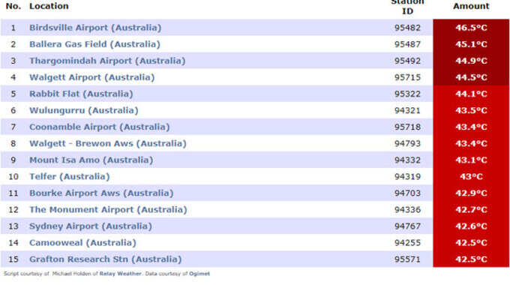Select the Walgett - Brewon Aws (Australia) link

pos(108,143)
